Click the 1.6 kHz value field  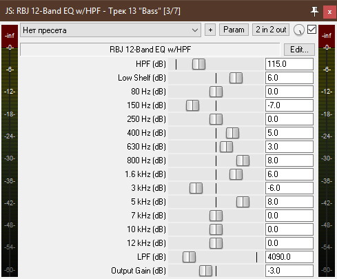point(289,174)
